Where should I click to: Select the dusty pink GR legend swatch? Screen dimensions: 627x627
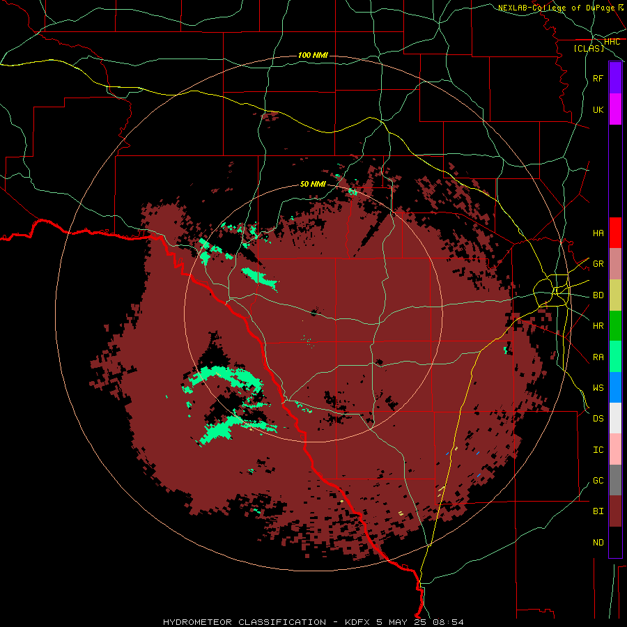pyautogui.click(x=615, y=263)
